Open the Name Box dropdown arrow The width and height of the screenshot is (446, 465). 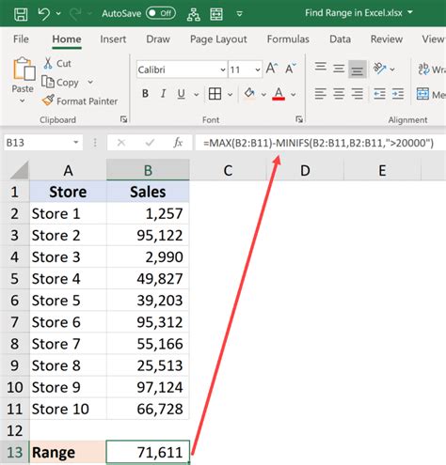[76, 143]
